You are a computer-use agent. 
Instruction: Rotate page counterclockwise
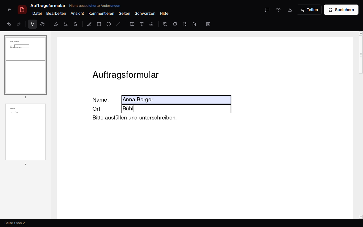pos(165,24)
